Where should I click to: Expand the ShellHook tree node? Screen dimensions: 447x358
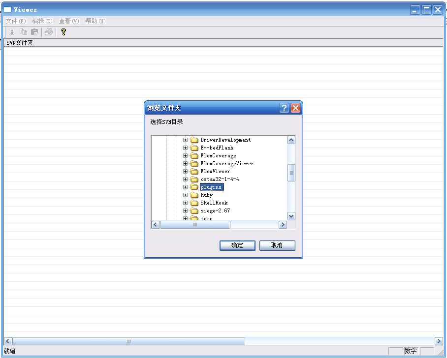click(185, 203)
